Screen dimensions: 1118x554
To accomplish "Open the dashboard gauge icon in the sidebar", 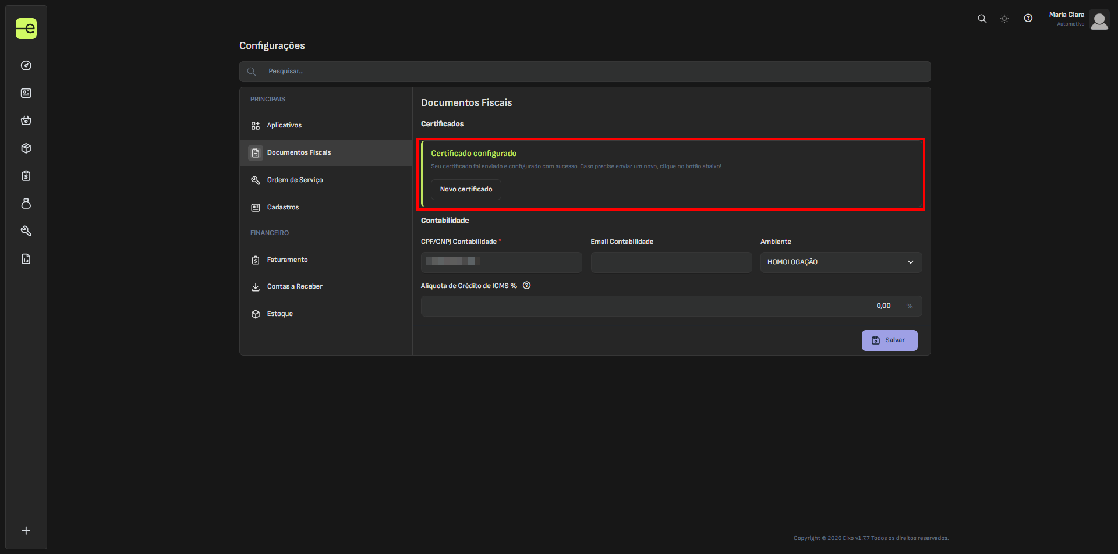I will (26, 65).
